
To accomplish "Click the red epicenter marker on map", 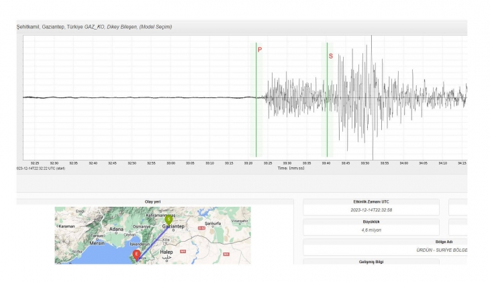I will [136, 254].
